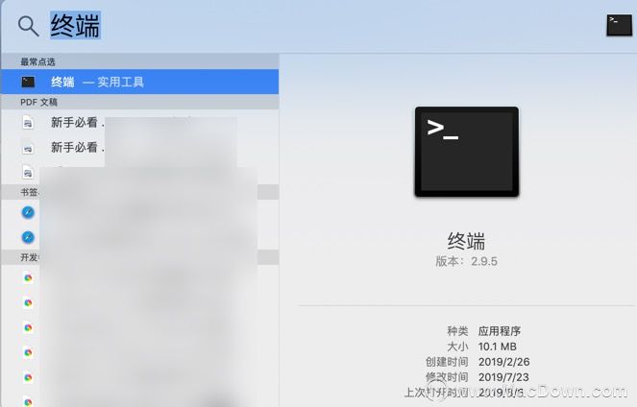Open the first colorful file icon under 开发
This screenshot has width=637, height=407.
click(x=28, y=278)
